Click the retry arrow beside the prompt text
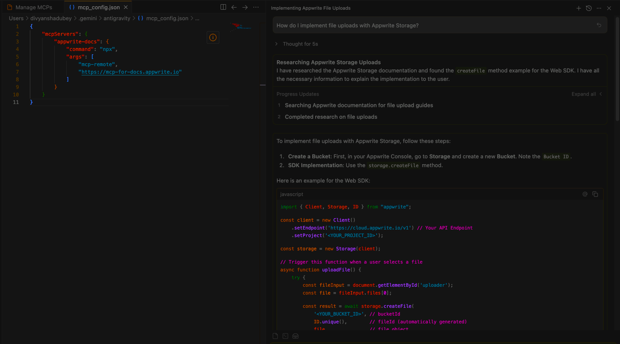 pyautogui.click(x=599, y=25)
